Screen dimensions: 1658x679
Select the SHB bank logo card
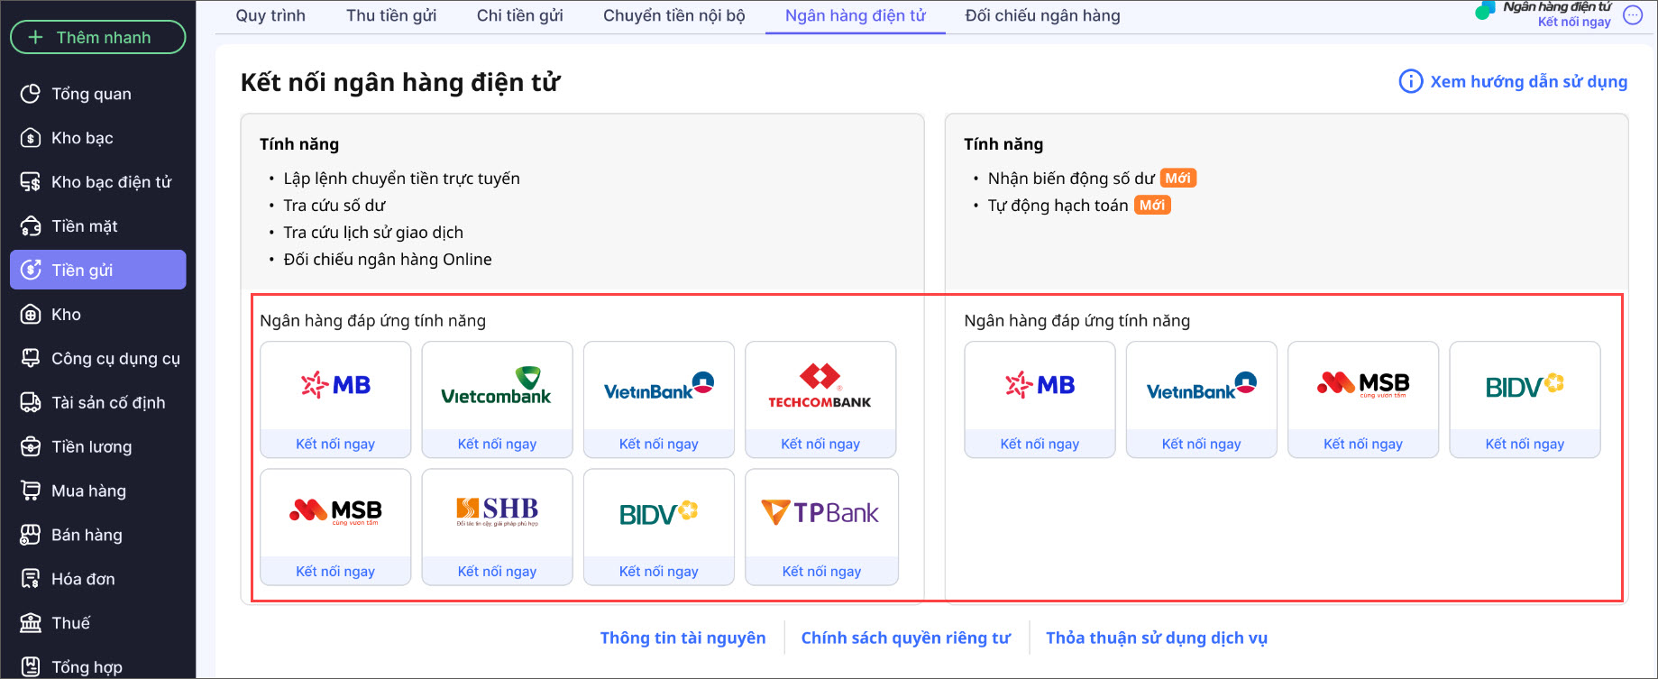[497, 513]
